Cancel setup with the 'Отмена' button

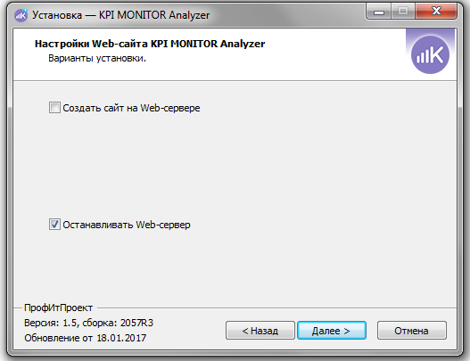click(x=411, y=331)
